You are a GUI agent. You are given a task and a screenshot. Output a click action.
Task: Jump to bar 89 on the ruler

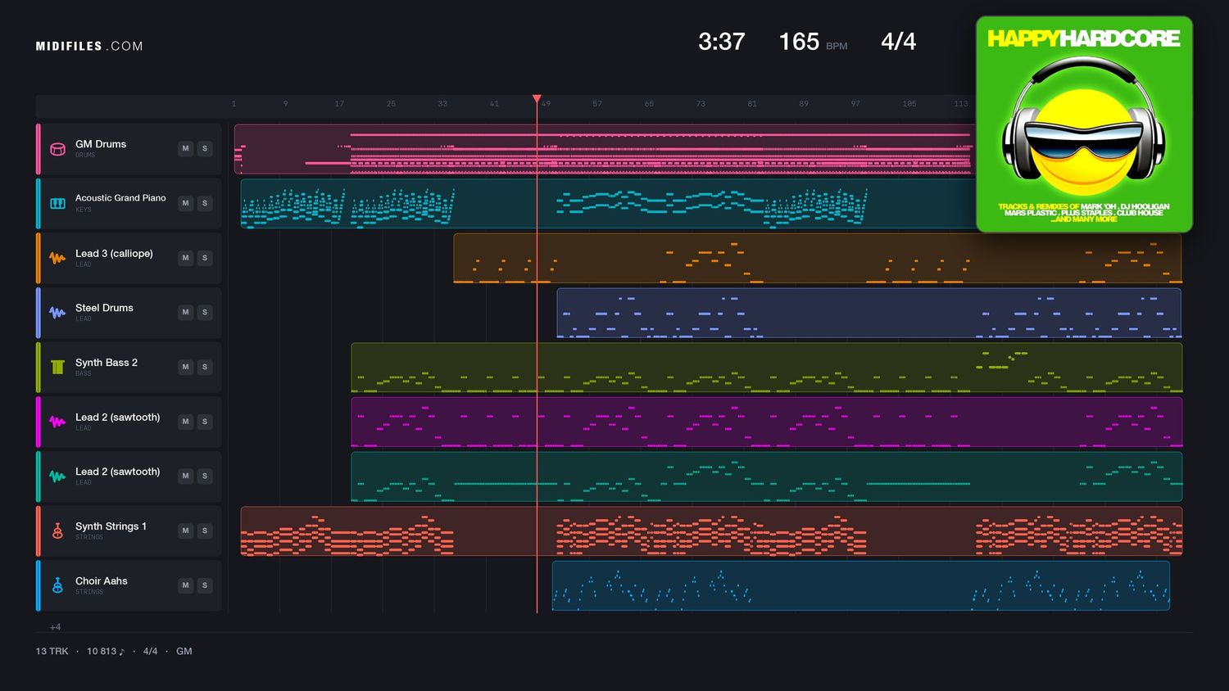click(804, 104)
